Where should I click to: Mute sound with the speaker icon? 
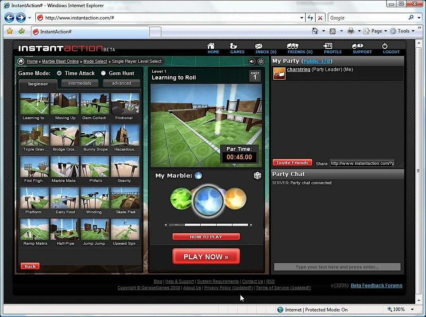(x=252, y=62)
